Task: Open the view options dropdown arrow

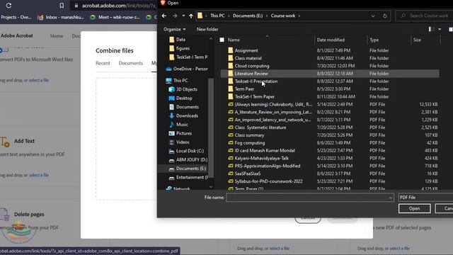Action: (440, 29)
